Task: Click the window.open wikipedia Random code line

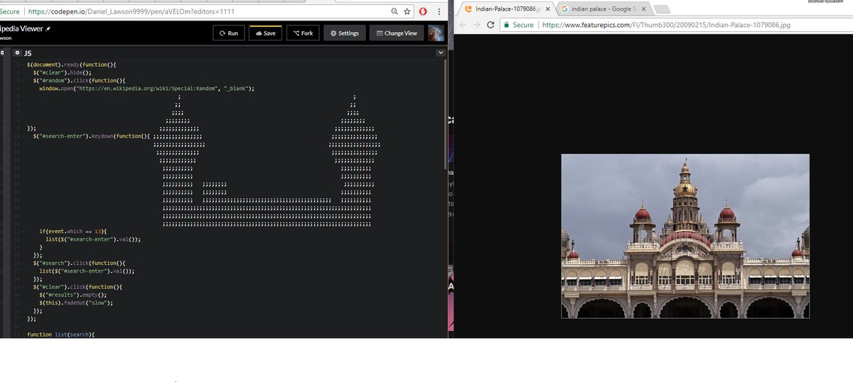Action: click(x=146, y=88)
